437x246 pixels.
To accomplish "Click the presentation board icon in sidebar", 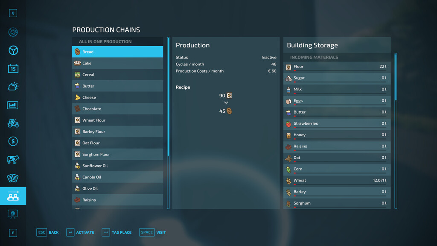I will 13,214.
